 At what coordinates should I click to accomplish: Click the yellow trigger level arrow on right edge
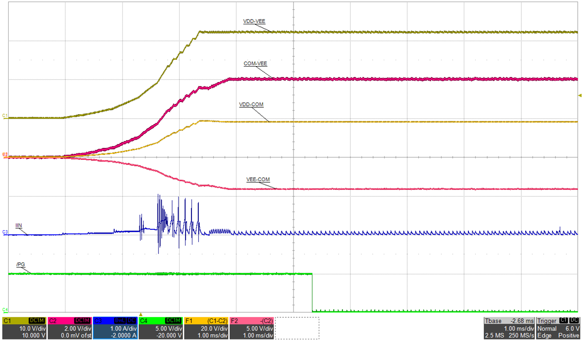tap(579, 96)
